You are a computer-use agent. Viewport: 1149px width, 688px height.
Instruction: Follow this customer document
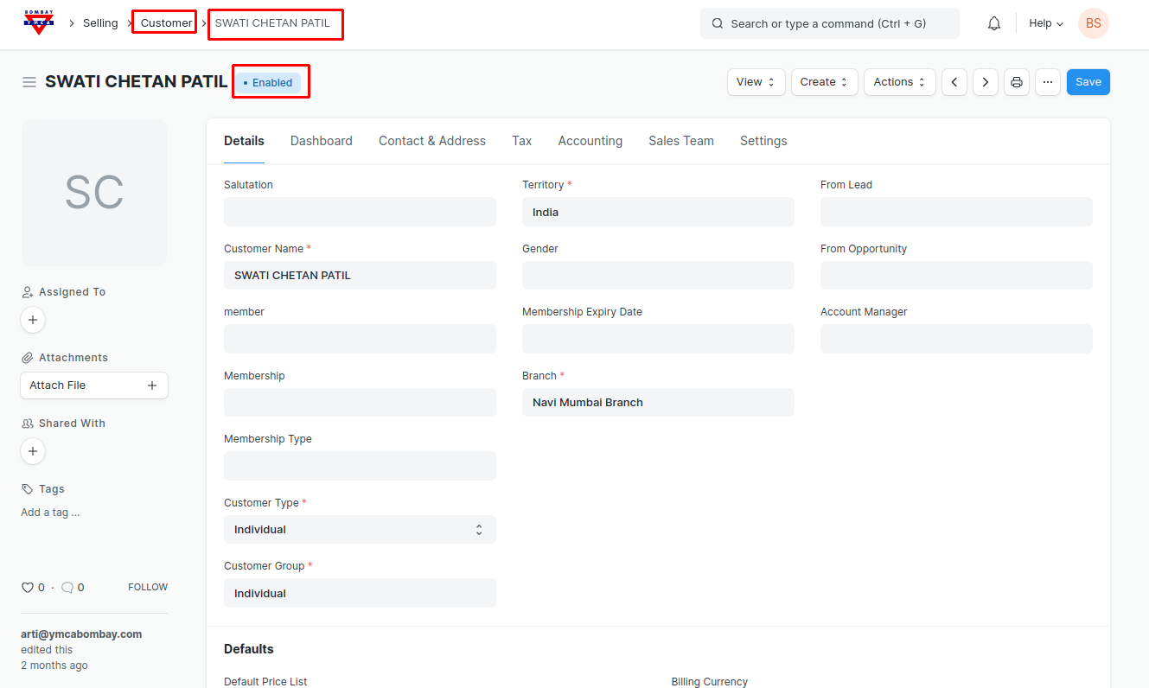148,587
